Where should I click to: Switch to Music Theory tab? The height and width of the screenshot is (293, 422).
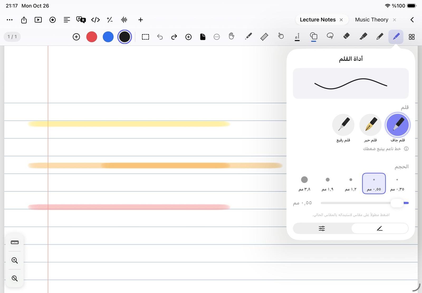coord(372,20)
